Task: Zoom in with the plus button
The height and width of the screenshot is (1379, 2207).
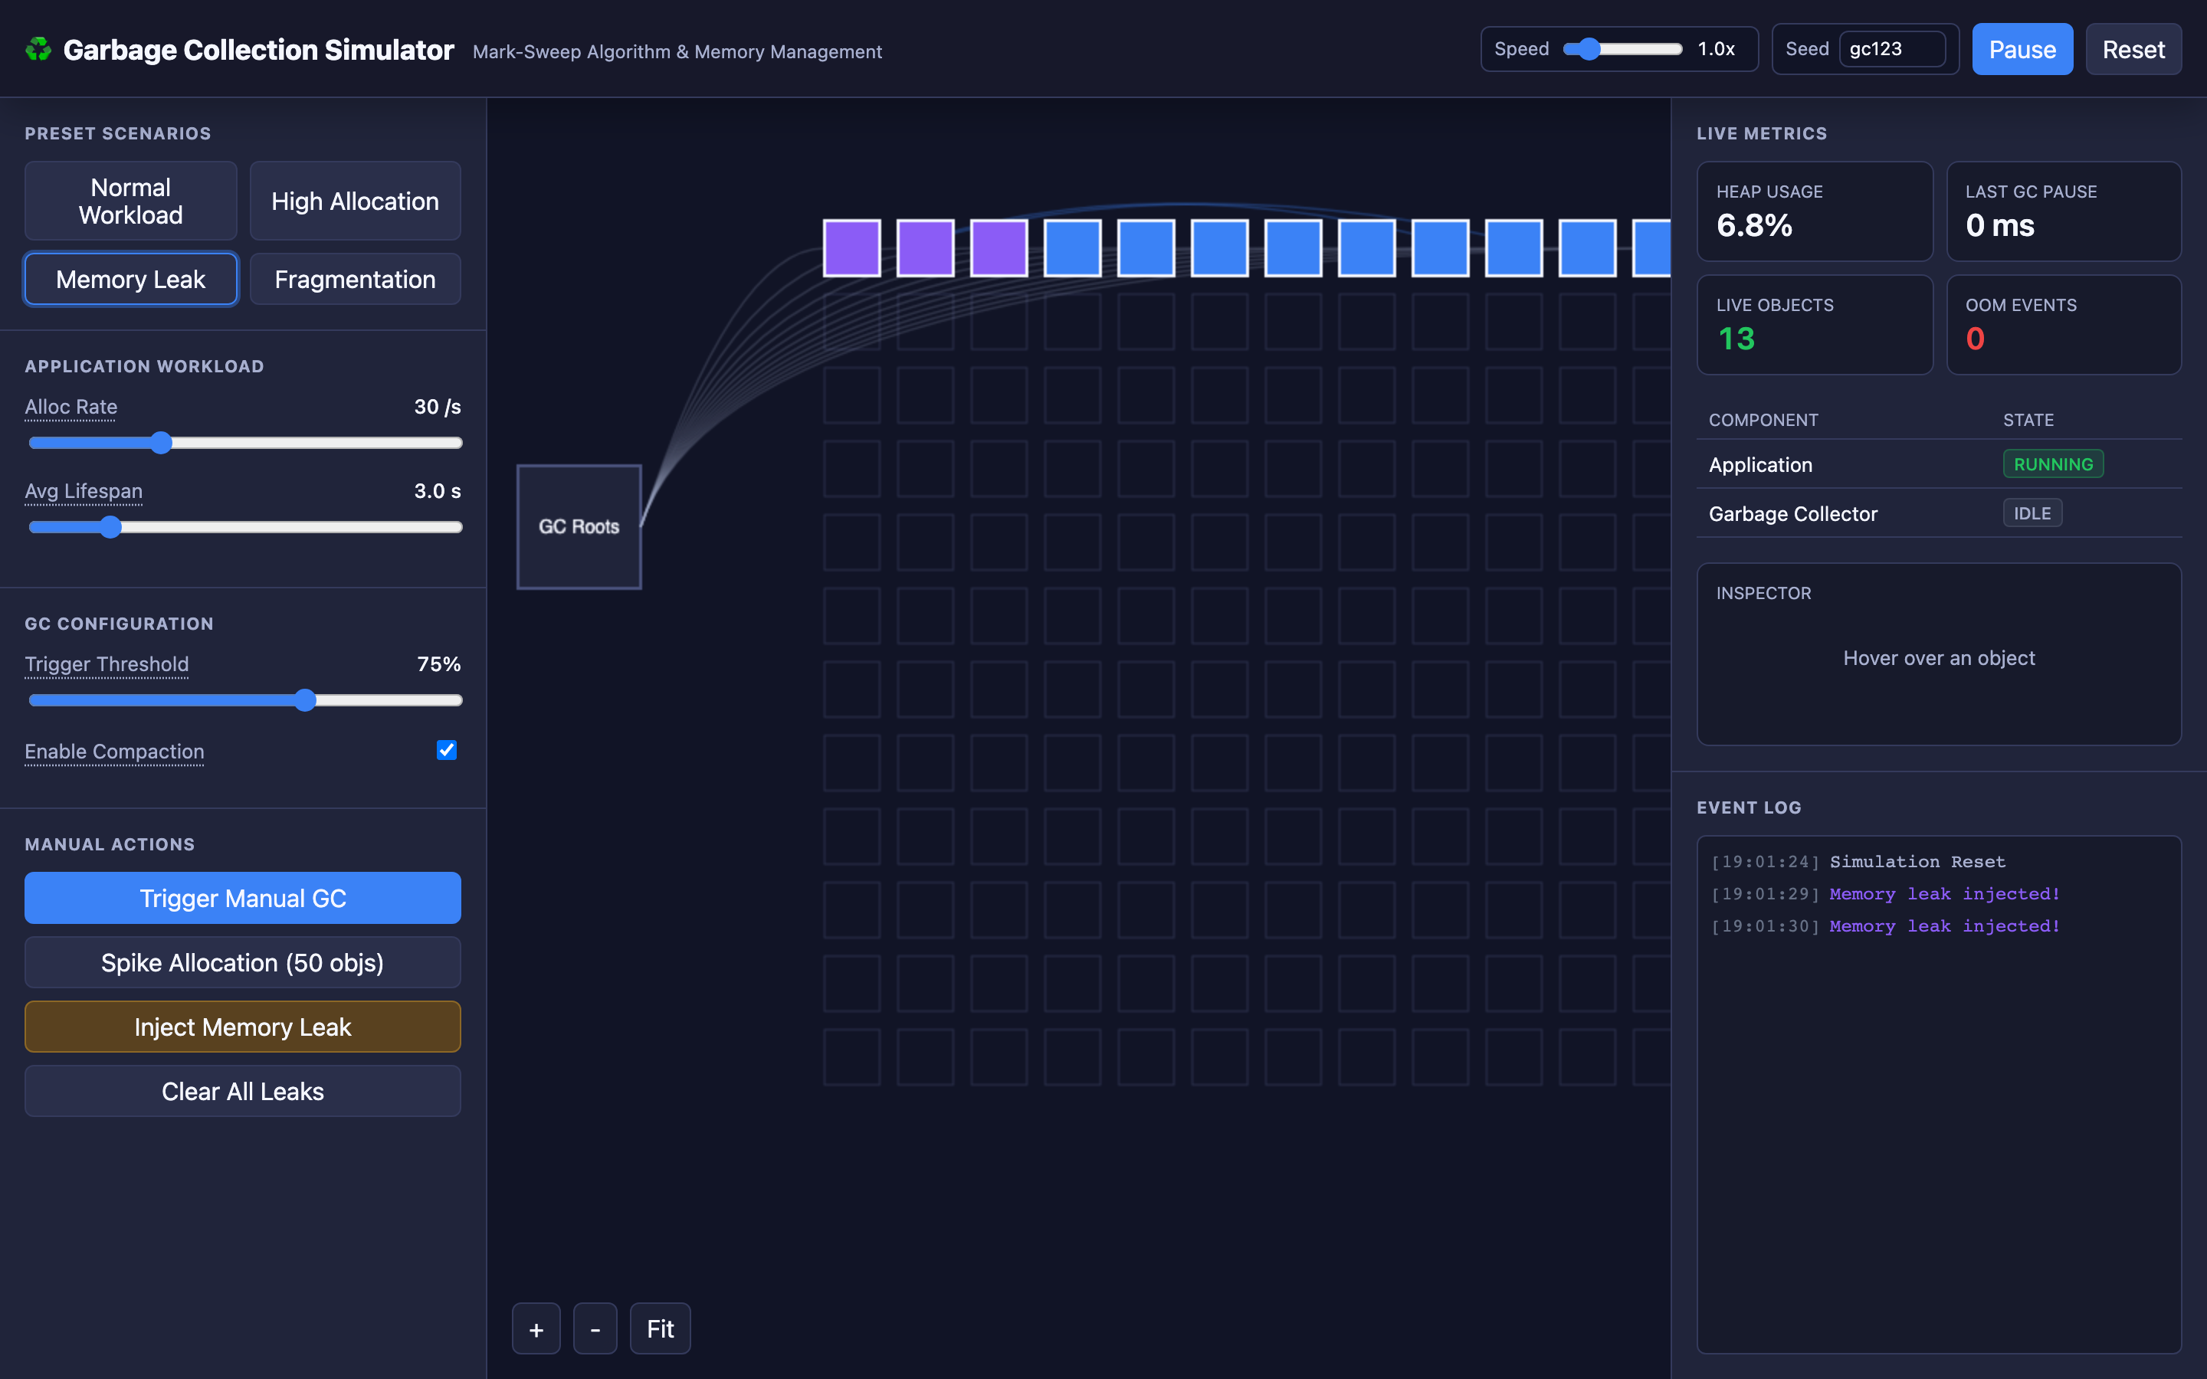Action: click(536, 1329)
